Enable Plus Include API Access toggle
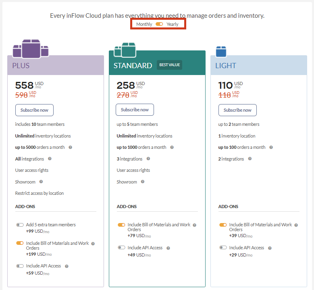Viewport: 314px width, 290px height. pyautogui.click(x=20, y=266)
